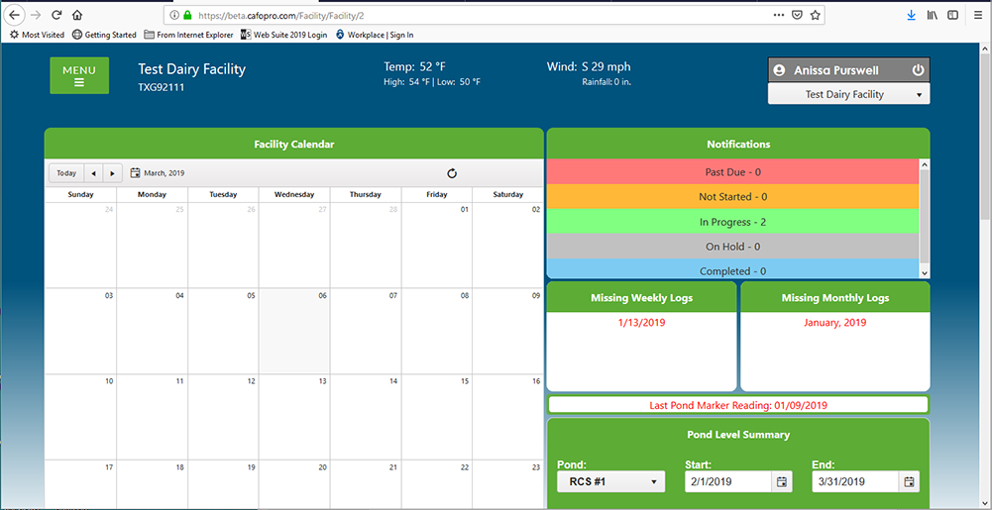Open page actions three-dot menu
The width and height of the screenshot is (992, 510).
(x=780, y=15)
